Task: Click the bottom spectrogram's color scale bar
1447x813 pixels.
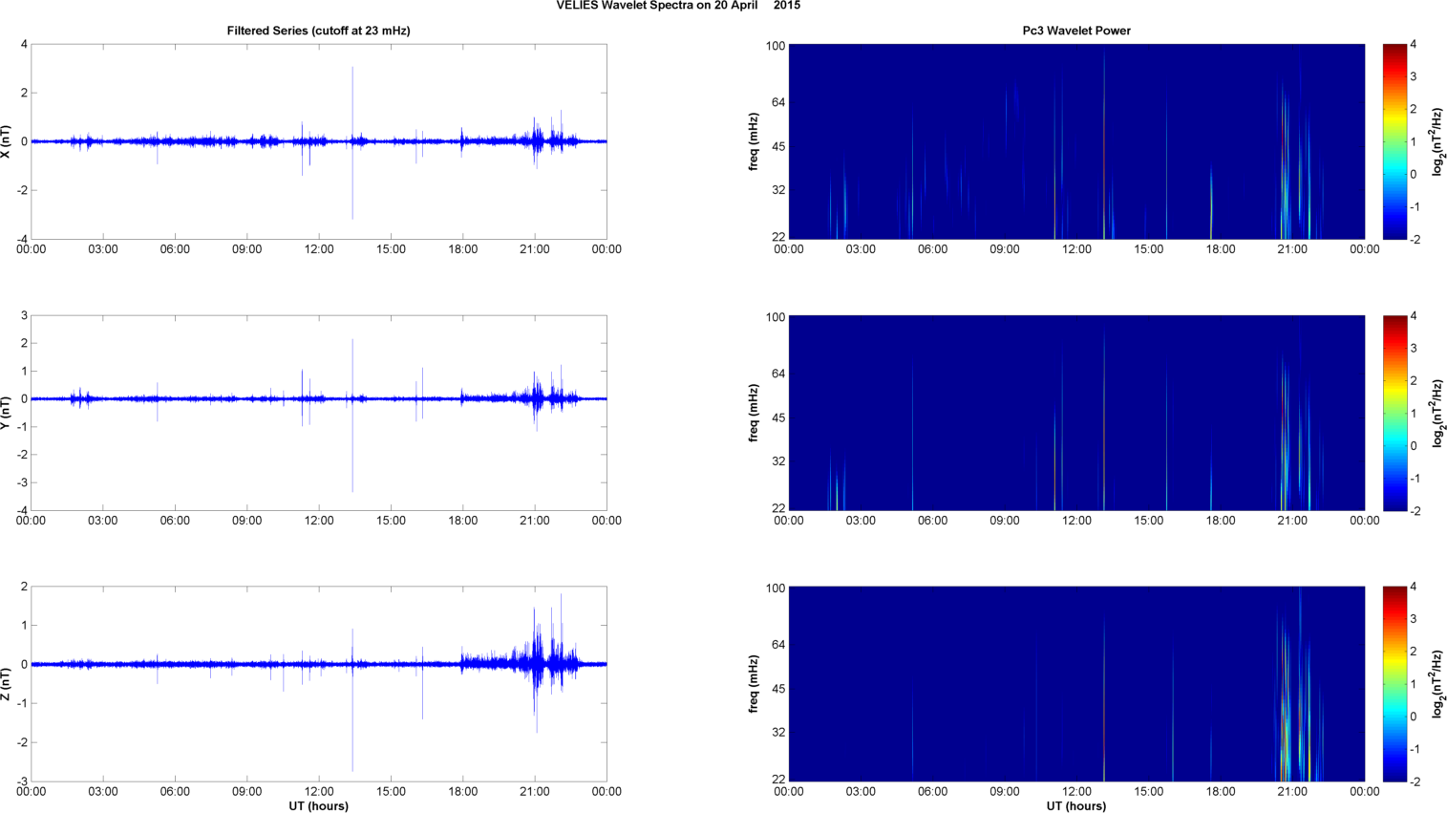Action: point(1394,684)
